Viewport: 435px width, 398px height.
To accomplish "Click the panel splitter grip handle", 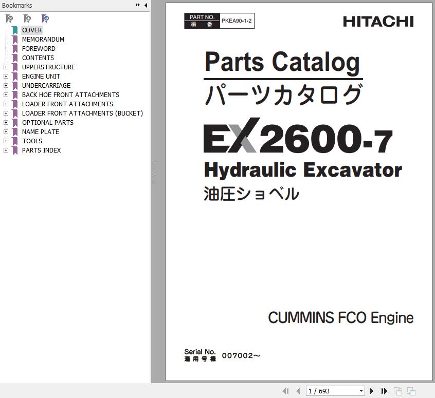I will 153,172.
